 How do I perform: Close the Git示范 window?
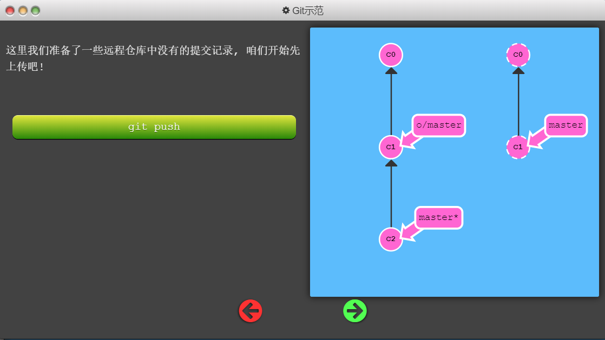10,10
